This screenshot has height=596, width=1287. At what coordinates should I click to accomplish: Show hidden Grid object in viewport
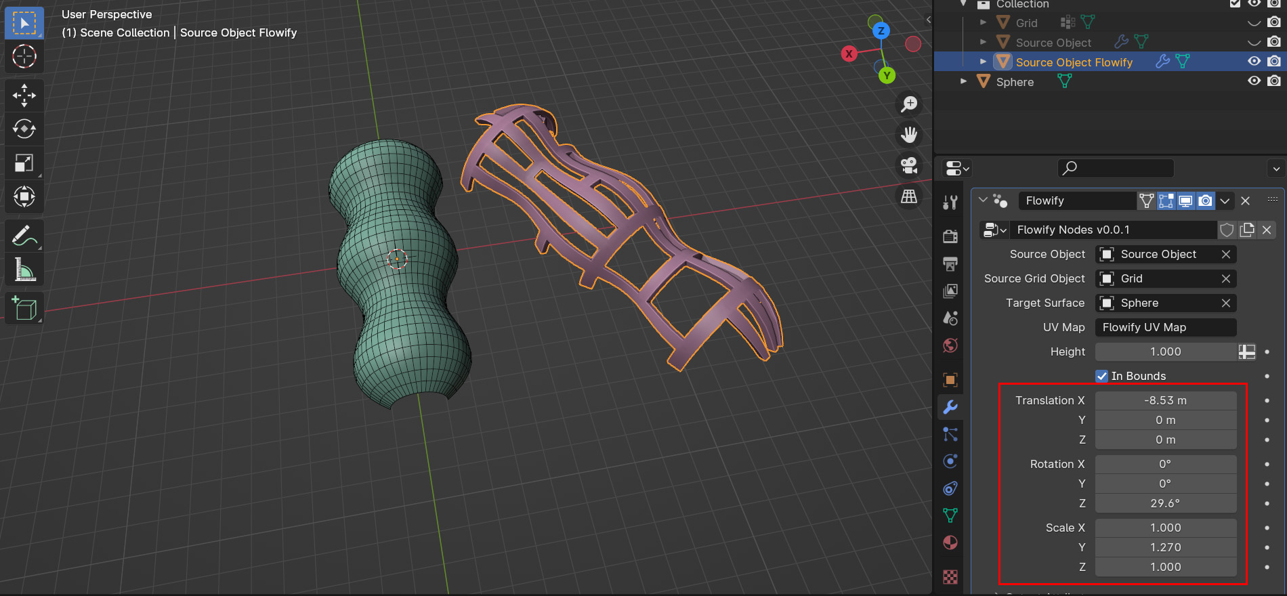(x=1254, y=22)
